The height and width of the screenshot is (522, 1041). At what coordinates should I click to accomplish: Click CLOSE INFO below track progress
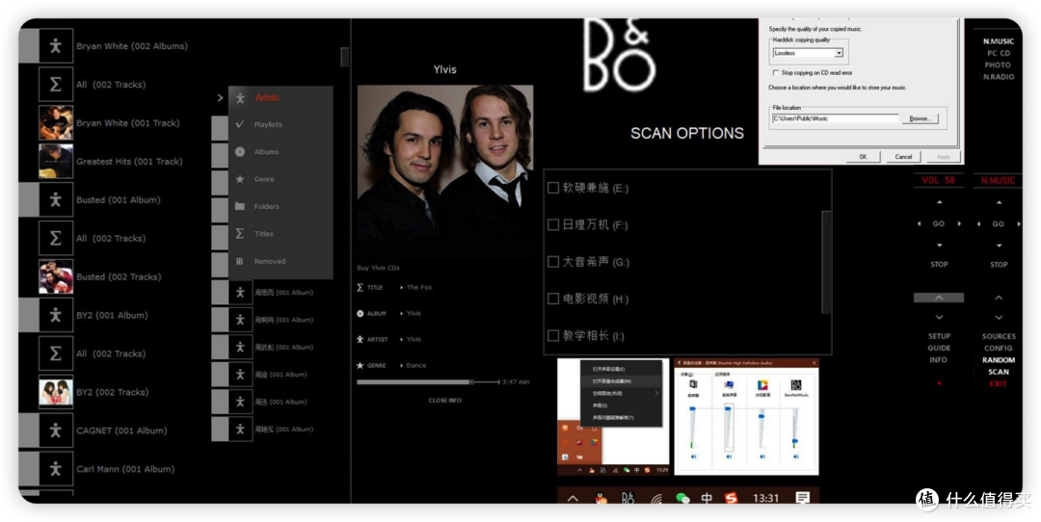(x=444, y=401)
